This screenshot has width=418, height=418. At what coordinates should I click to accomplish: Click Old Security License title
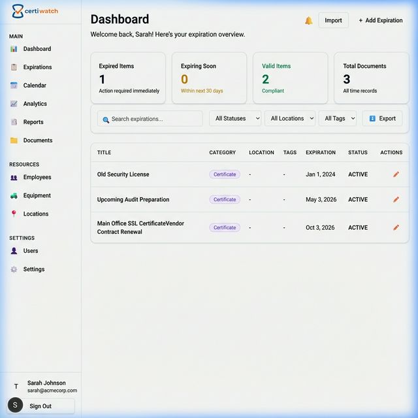pos(123,174)
